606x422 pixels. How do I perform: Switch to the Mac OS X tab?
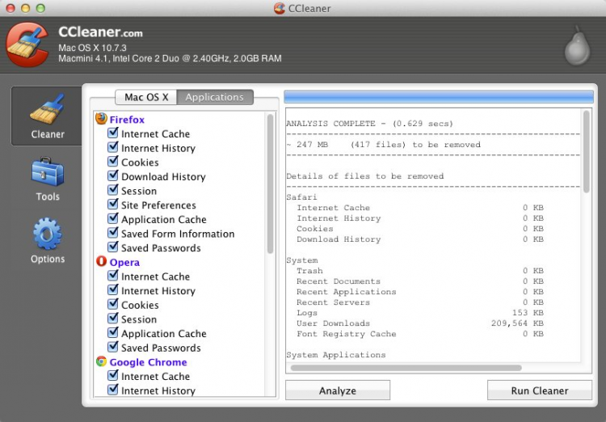[146, 97]
